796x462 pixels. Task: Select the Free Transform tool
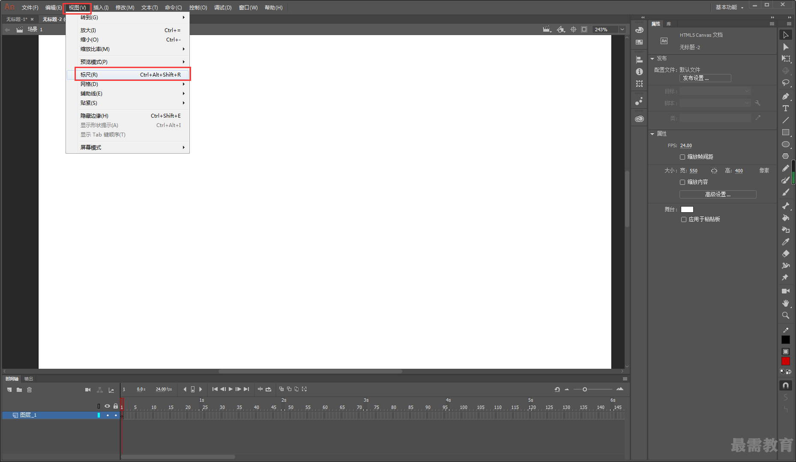(x=786, y=59)
